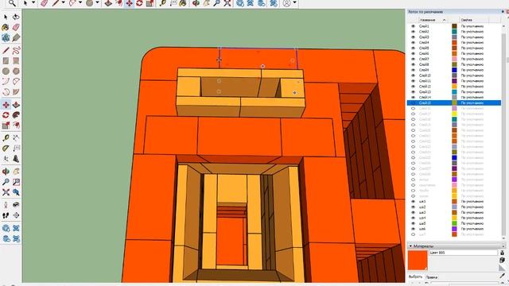509x286 pixels.
Task: Choose the Protractor tool in left toolbar
Action: pos(6,149)
